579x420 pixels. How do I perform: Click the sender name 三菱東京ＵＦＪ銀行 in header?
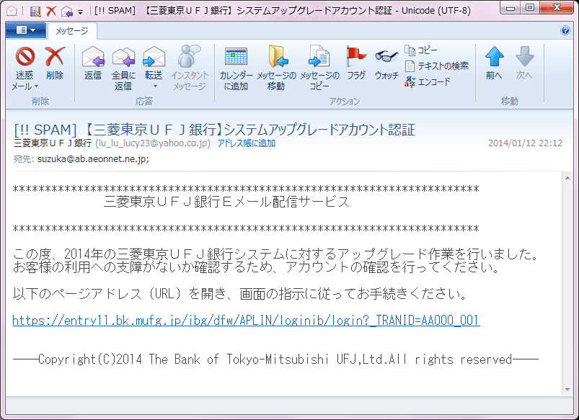pos(53,143)
